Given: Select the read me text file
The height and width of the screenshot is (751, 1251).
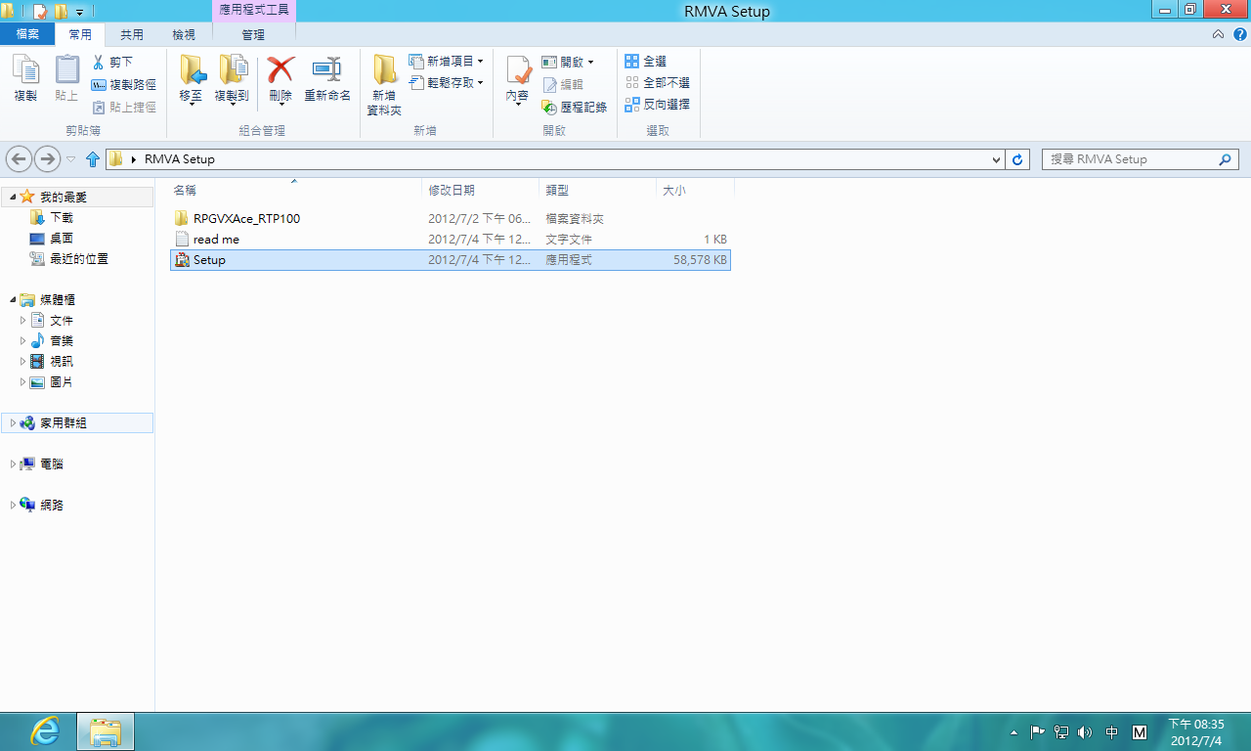Looking at the screenshot, I should (x=451, y=240).
